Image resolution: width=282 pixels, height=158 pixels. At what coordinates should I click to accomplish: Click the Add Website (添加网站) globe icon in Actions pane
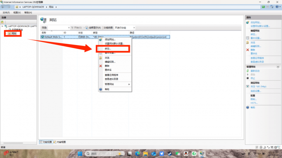point(248,22)
